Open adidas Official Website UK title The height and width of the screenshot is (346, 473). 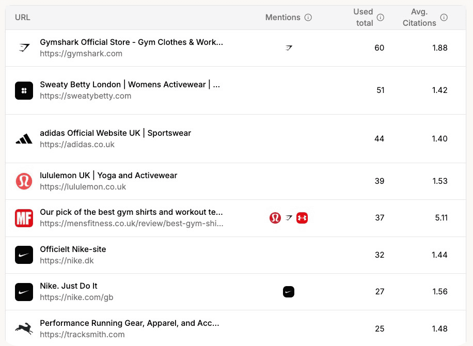[x=116, y=133]
